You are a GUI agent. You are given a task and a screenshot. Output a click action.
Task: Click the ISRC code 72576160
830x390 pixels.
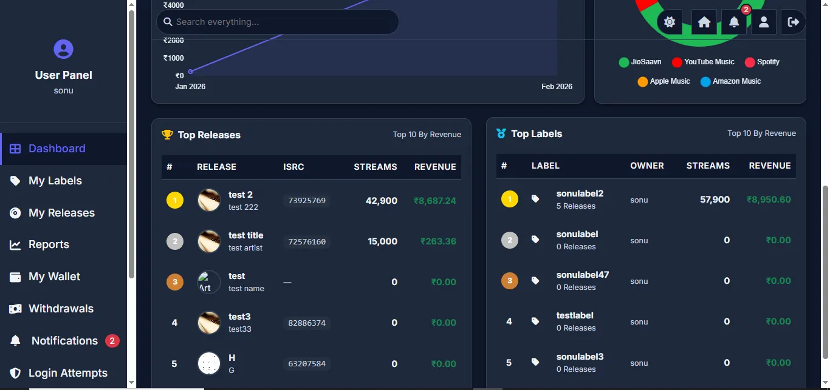tap(307, 241)
